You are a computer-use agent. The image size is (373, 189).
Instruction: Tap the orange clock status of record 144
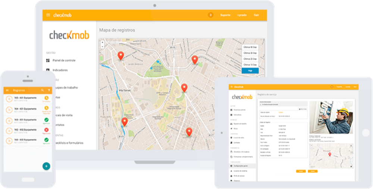point(46,108)
